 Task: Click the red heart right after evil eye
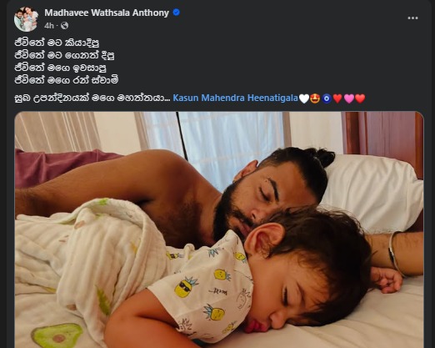pyautogui.click(x=337, y=98)
